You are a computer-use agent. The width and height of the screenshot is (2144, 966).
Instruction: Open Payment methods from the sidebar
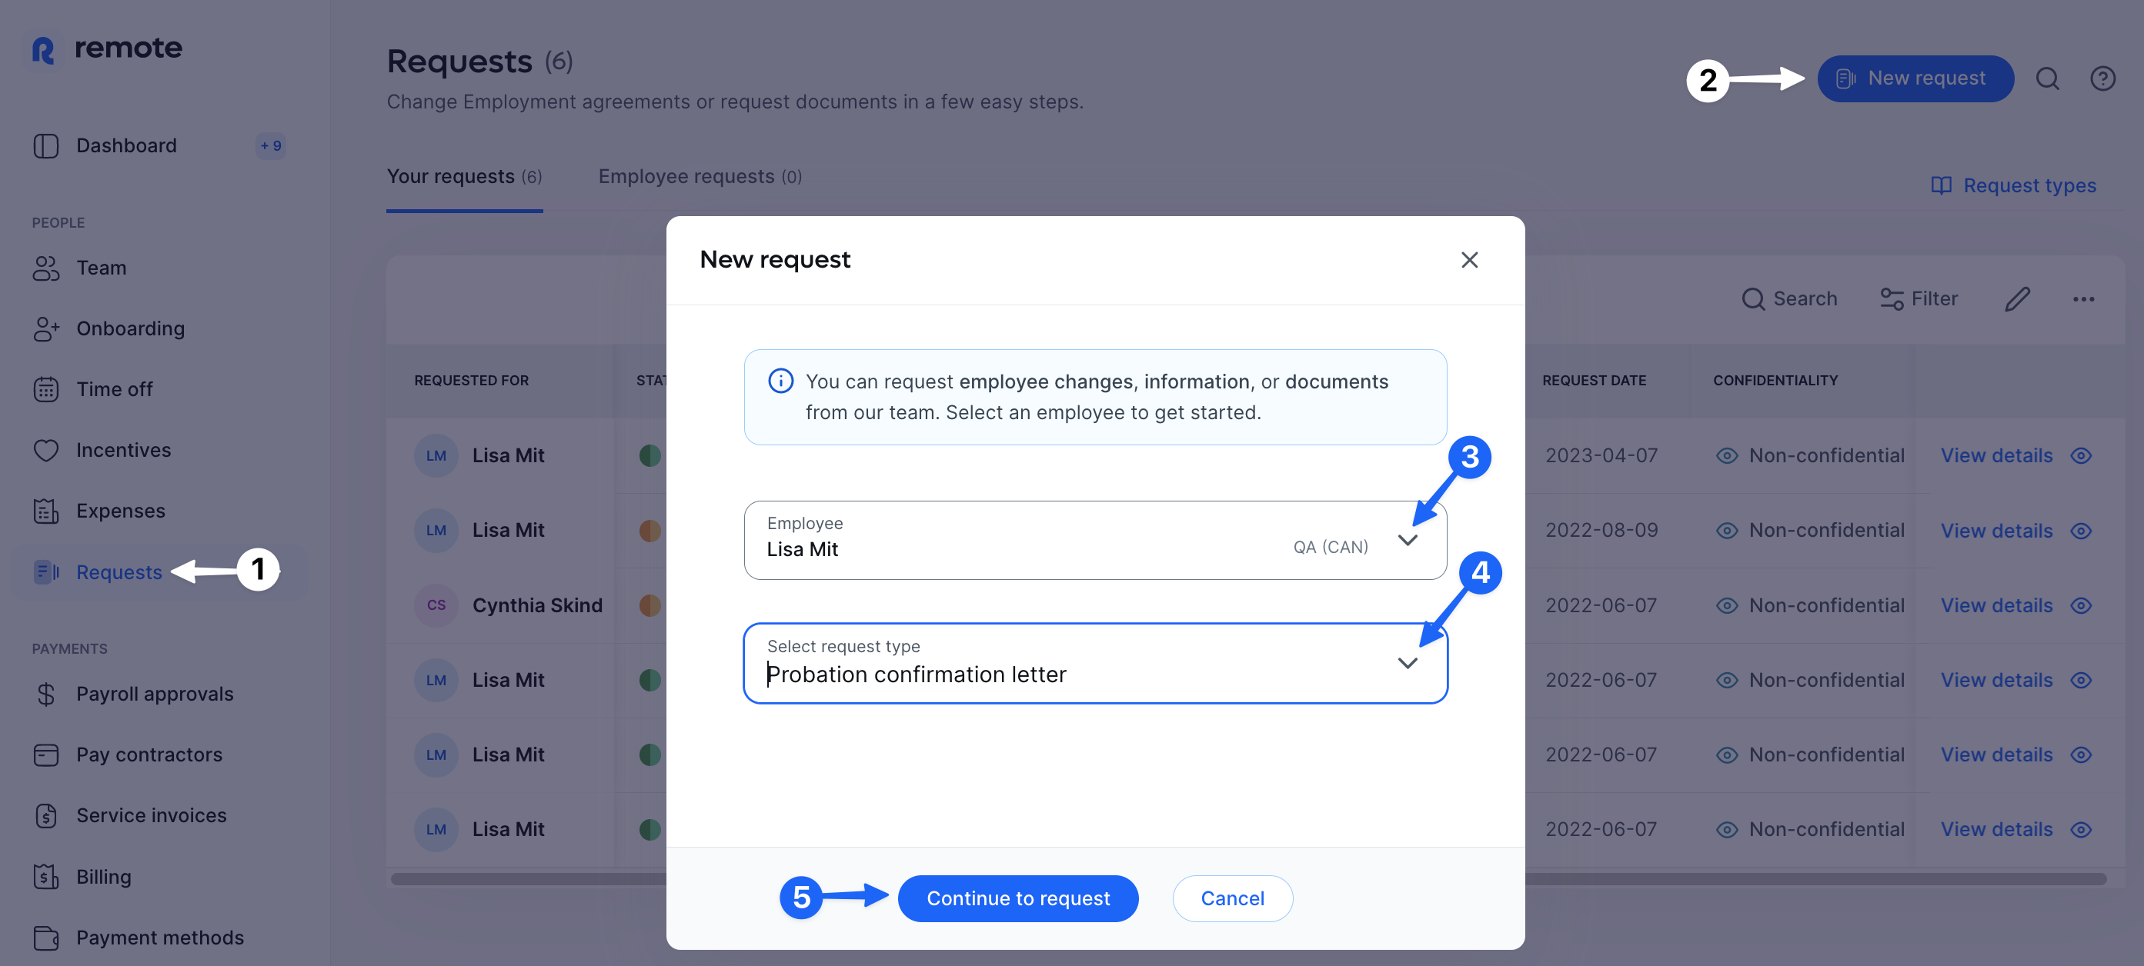(x=159, y=937)
